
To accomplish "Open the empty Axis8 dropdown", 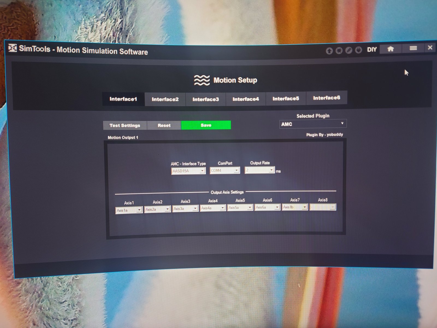I will coord(323,207).
